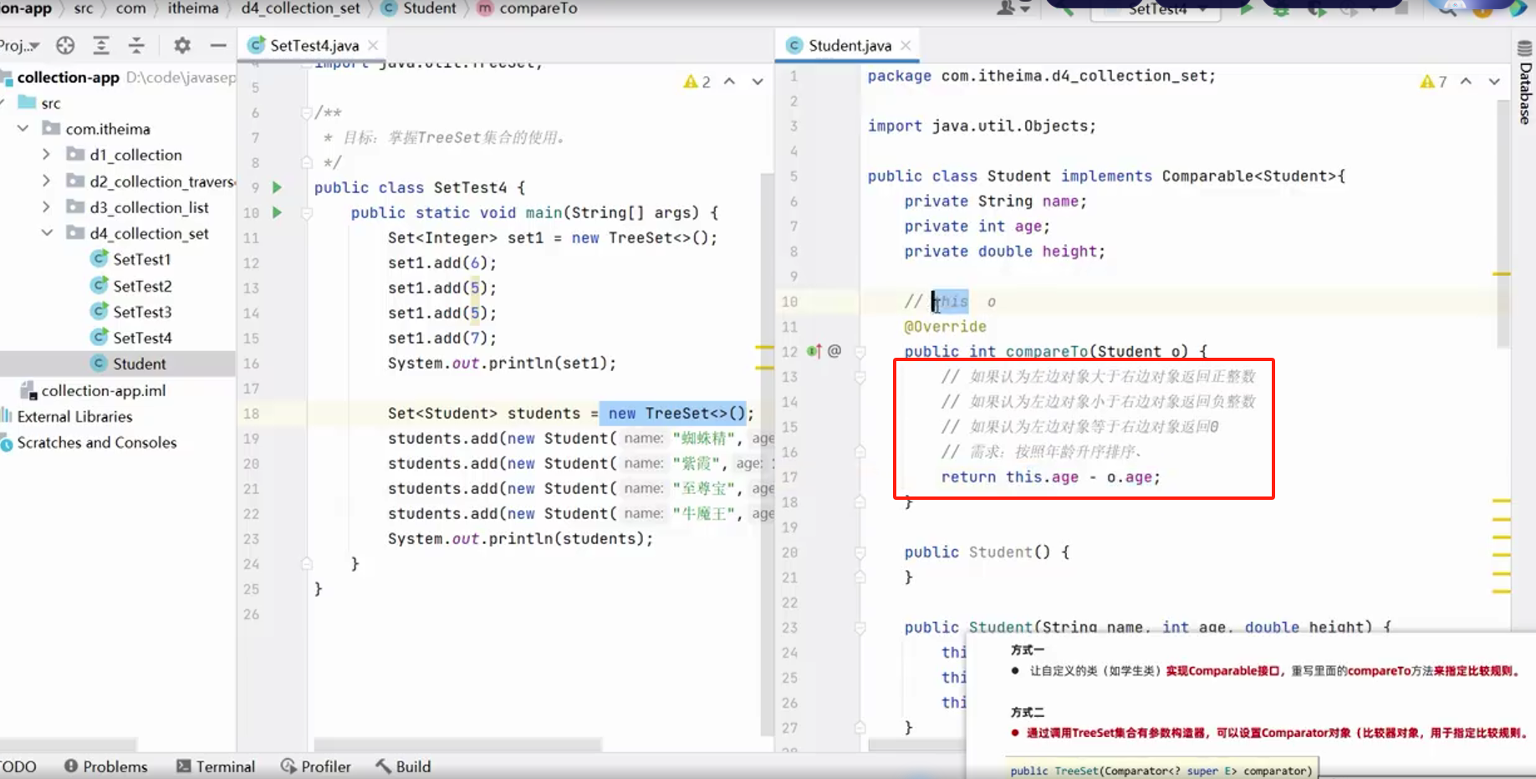The height and width of the screenshot is (779, 1536).
Task: Open the Build tool window
Action: coord(403,766)
